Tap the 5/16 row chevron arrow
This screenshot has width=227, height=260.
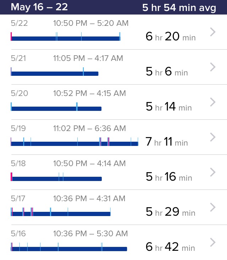(213, 242)
